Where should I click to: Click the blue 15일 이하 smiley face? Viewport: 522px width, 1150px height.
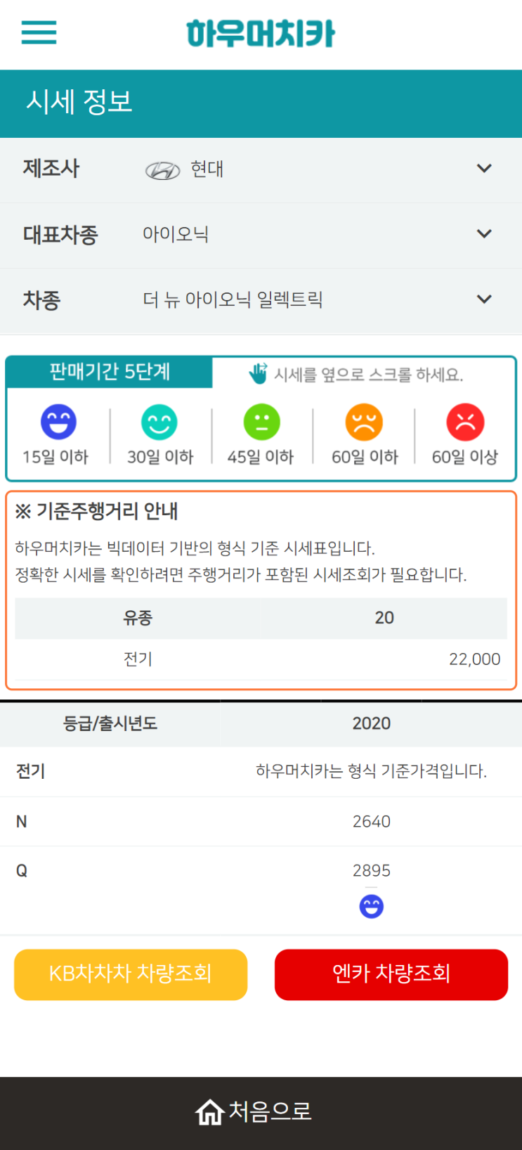[58, 422]
